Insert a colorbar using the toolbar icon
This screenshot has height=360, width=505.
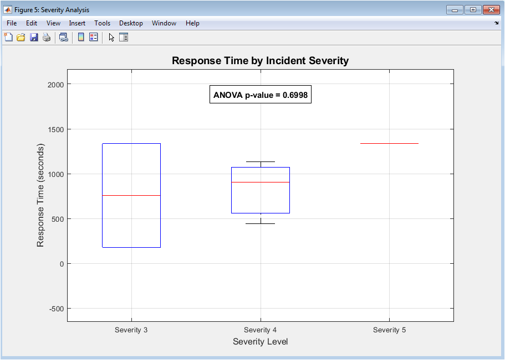point(81,37)
